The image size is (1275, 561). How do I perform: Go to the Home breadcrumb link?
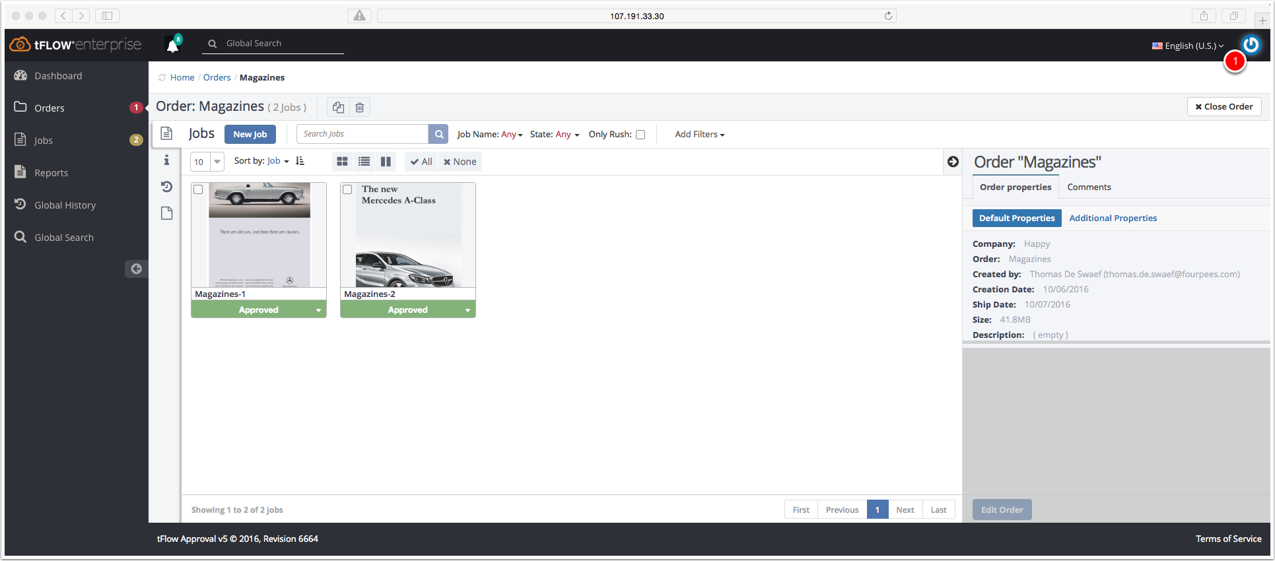click(x=182, y=78)
